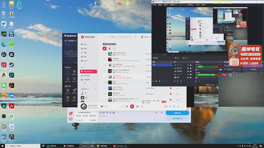Viewport: 264px width, 148px height.
Task: Toggle shuffle mode in the music player
Action: (122, 106)
